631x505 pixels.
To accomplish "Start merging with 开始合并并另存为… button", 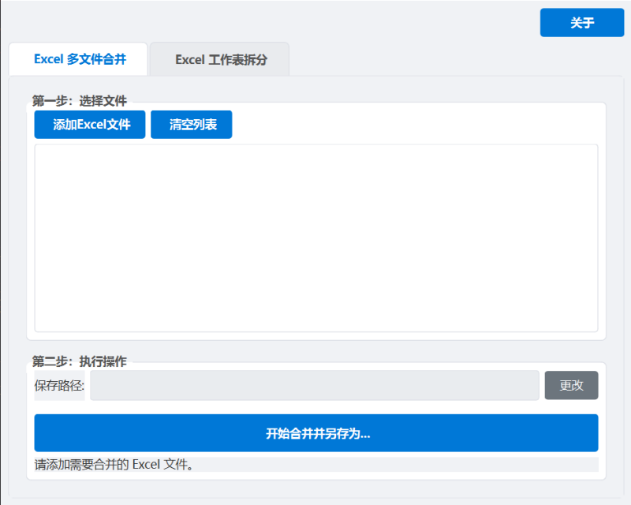I will (315, 433).
